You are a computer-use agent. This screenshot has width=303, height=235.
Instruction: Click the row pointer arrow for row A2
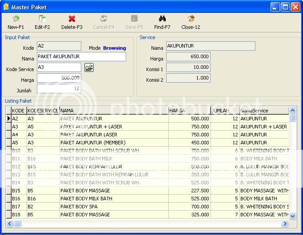8,119
